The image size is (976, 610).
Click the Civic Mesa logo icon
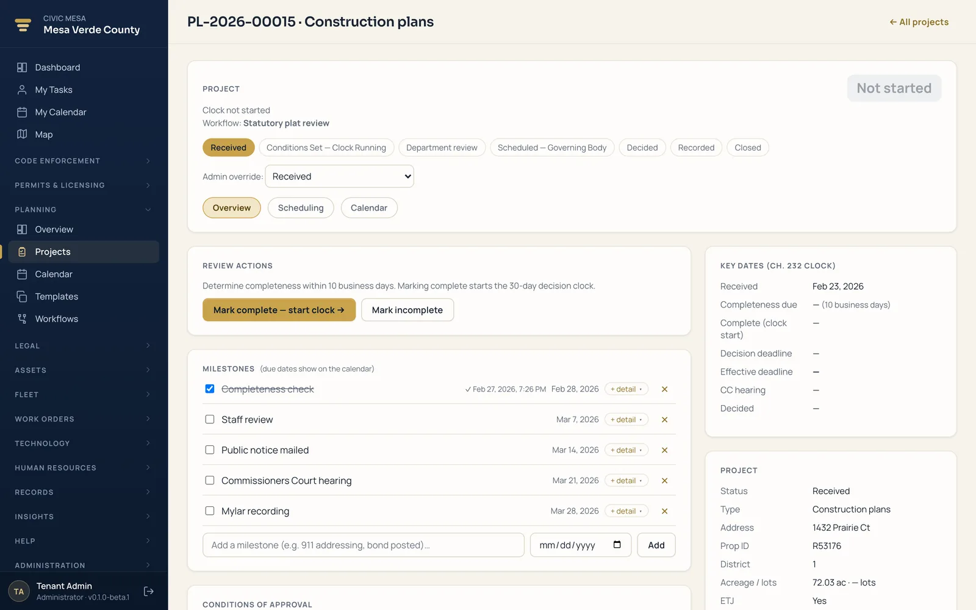(23, 24)
